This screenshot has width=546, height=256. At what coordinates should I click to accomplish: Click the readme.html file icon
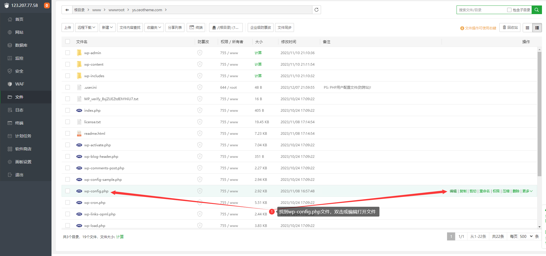coord(79,133)
